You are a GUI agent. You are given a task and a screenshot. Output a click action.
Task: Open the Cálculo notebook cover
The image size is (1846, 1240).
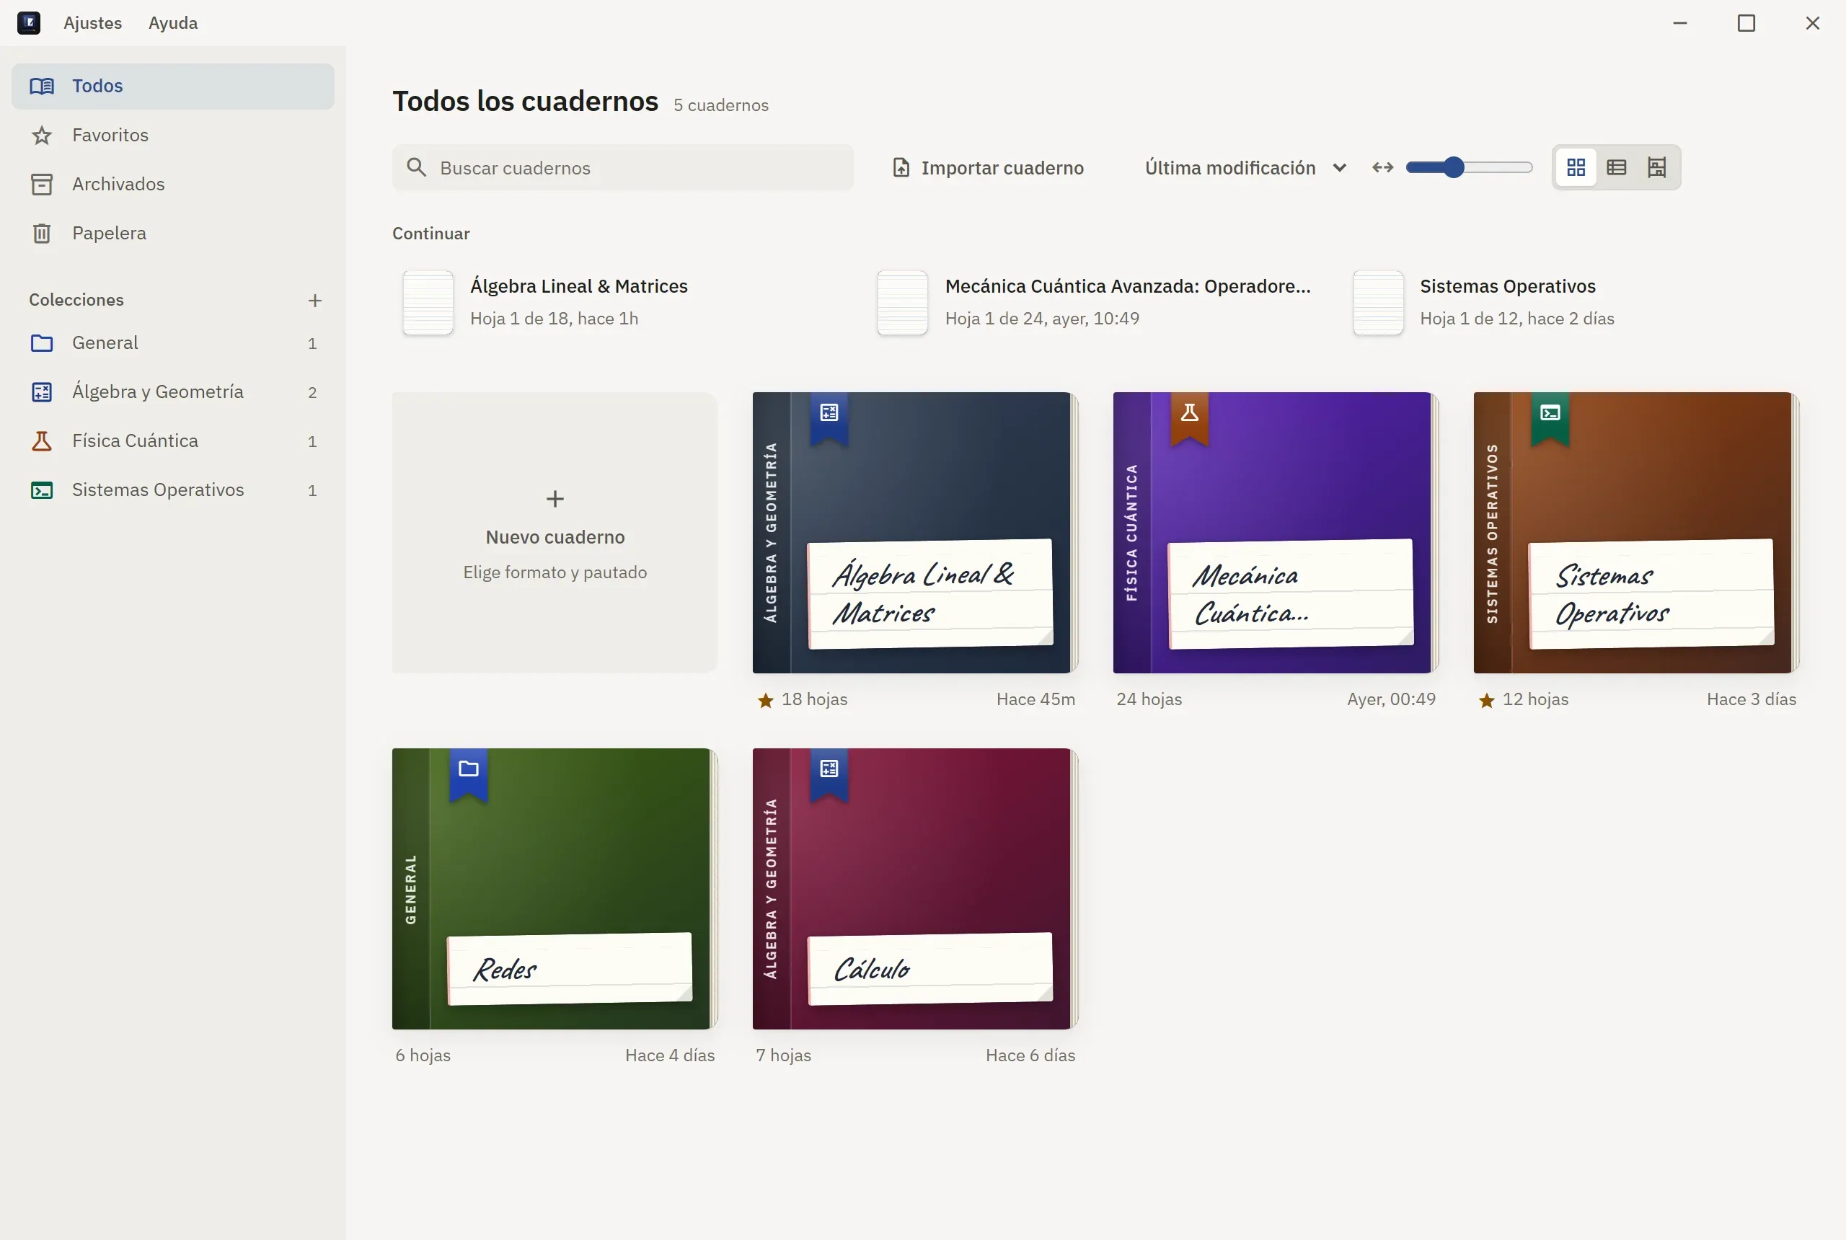915,889
